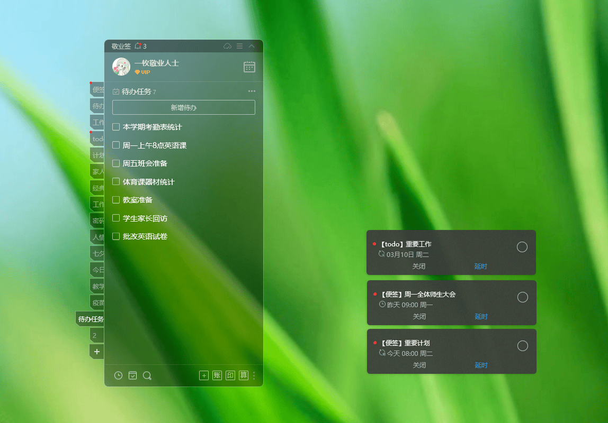Tick the 教案准备 checkbox
Screen dimensions: 608x423
click(x=115, y=200)
